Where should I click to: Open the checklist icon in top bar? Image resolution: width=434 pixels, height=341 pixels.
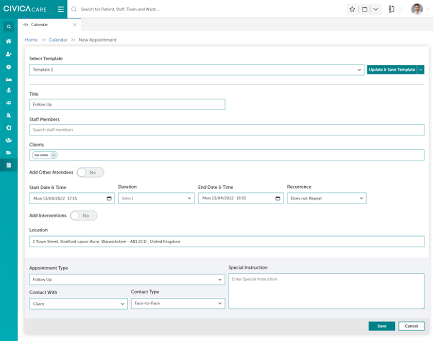[391, 9]
